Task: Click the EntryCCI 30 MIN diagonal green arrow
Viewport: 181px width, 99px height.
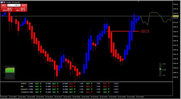Action: click(75, 89)
